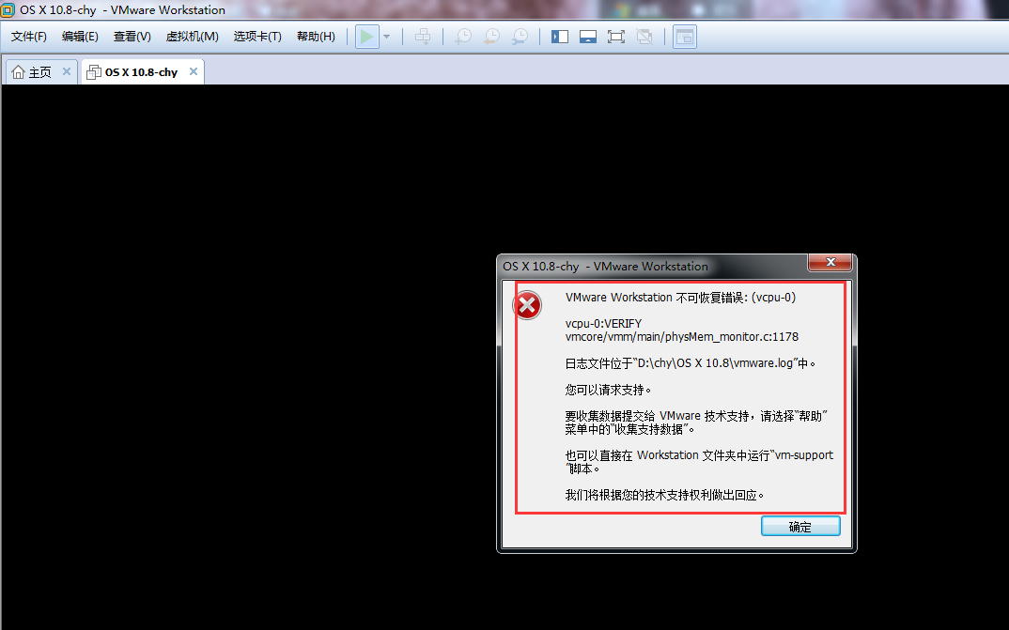The height and width of the screenshot is (630, 1009).
Task: Click the take snapshot toolbar icon
Action: 462,37
